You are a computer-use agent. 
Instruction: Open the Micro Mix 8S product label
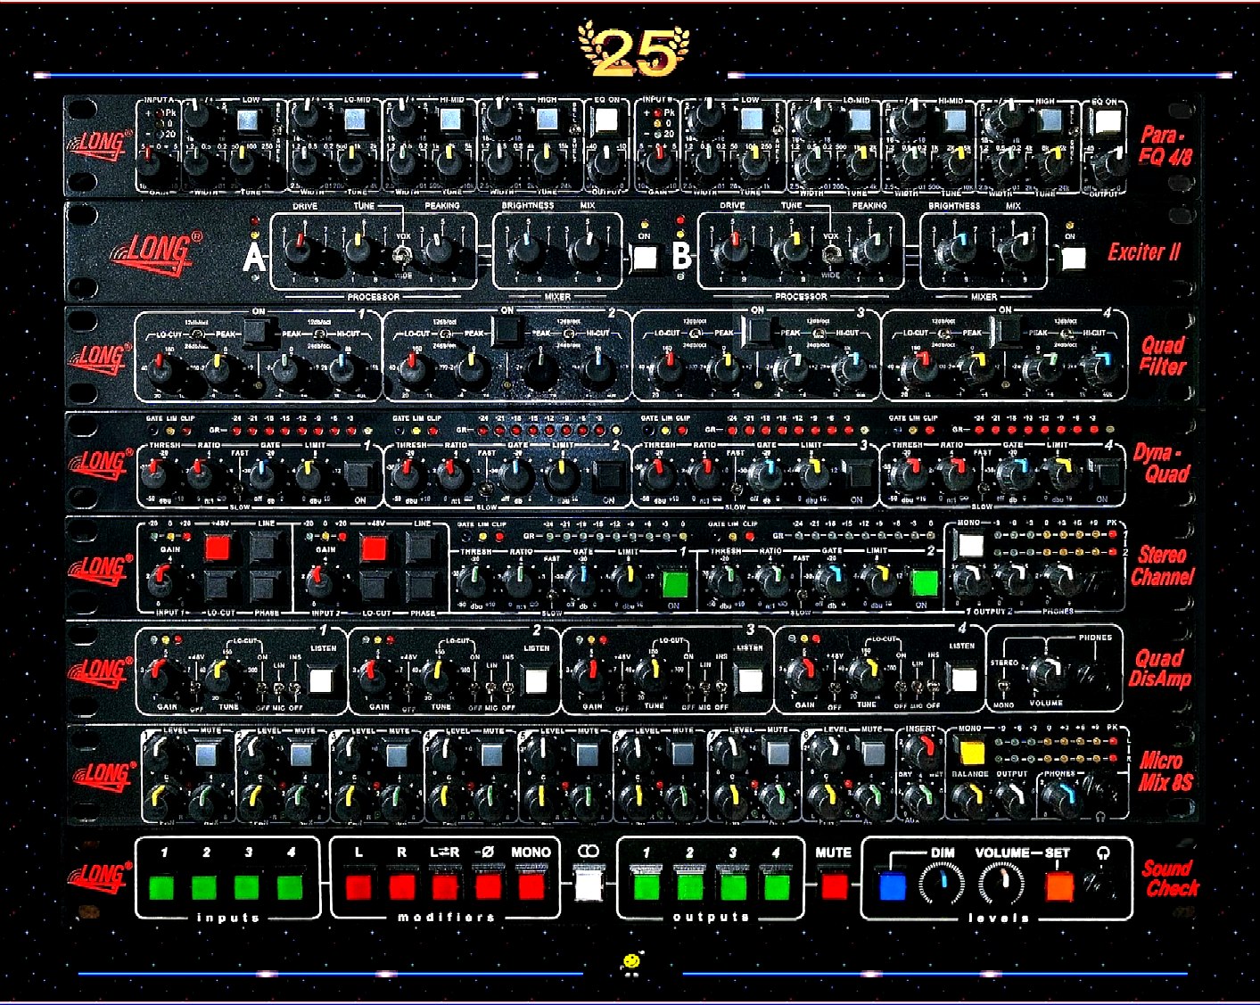[x=1165, y=772]
